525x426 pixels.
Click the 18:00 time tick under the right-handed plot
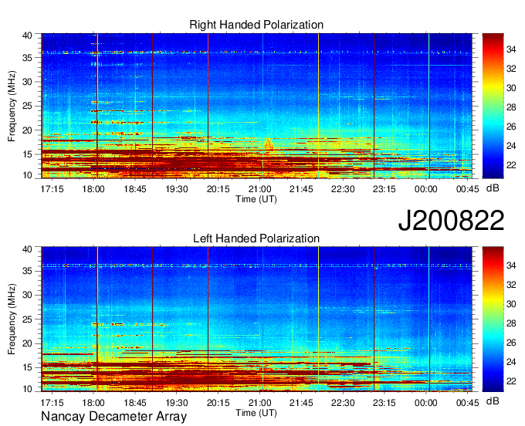(93, 189)
